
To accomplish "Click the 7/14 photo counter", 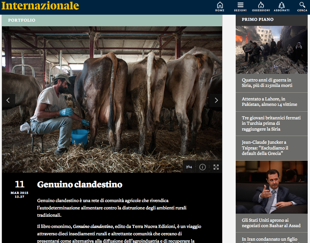I will [189, 167].
